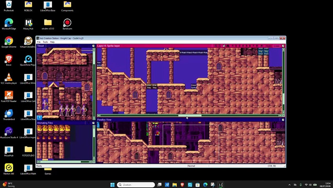Open LibreOffice Base desktop shortcut
The image size is (333, 188).
pyautogui.click(x=48, y=6)
